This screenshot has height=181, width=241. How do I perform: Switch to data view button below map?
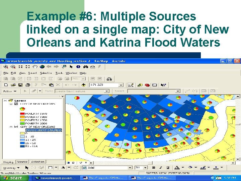pyautogui.click(x=68, y=163)
